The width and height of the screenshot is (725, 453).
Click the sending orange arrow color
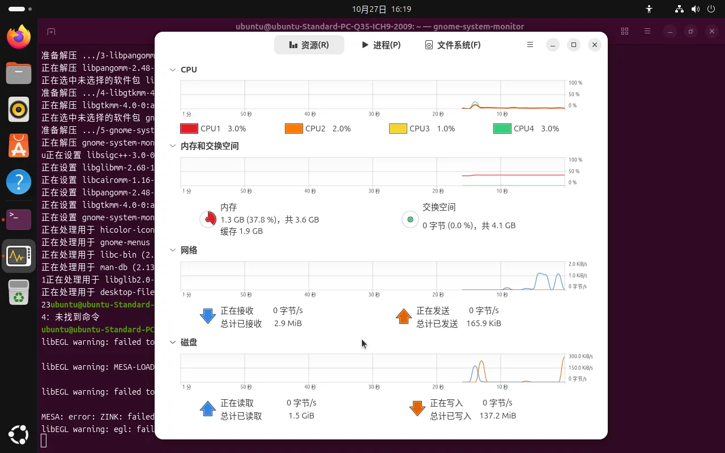pos(404,317)
